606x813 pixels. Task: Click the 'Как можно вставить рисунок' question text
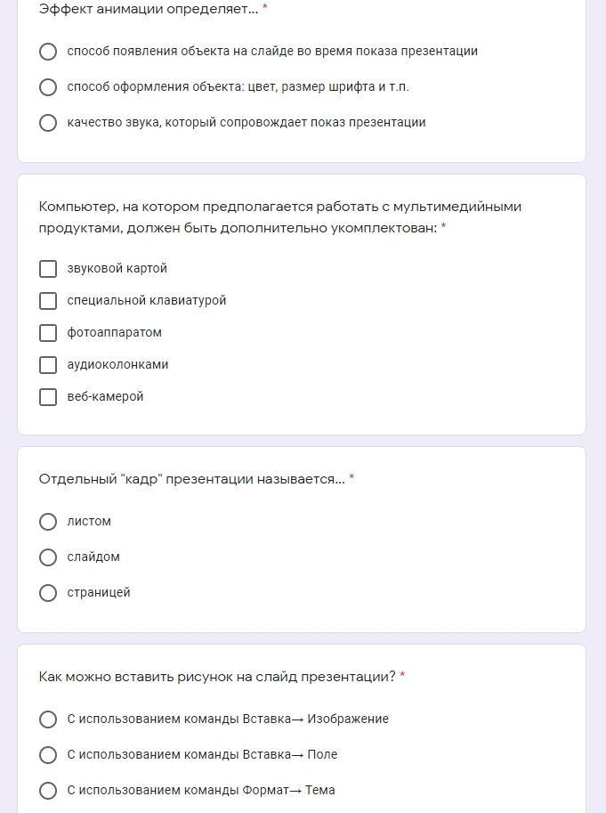[x=217, y=677]
